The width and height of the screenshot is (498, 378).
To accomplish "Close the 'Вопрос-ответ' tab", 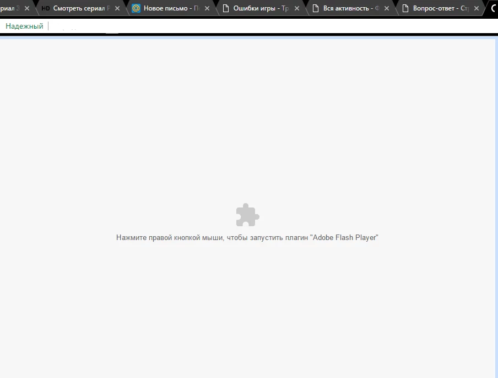I will click(477, 8).
